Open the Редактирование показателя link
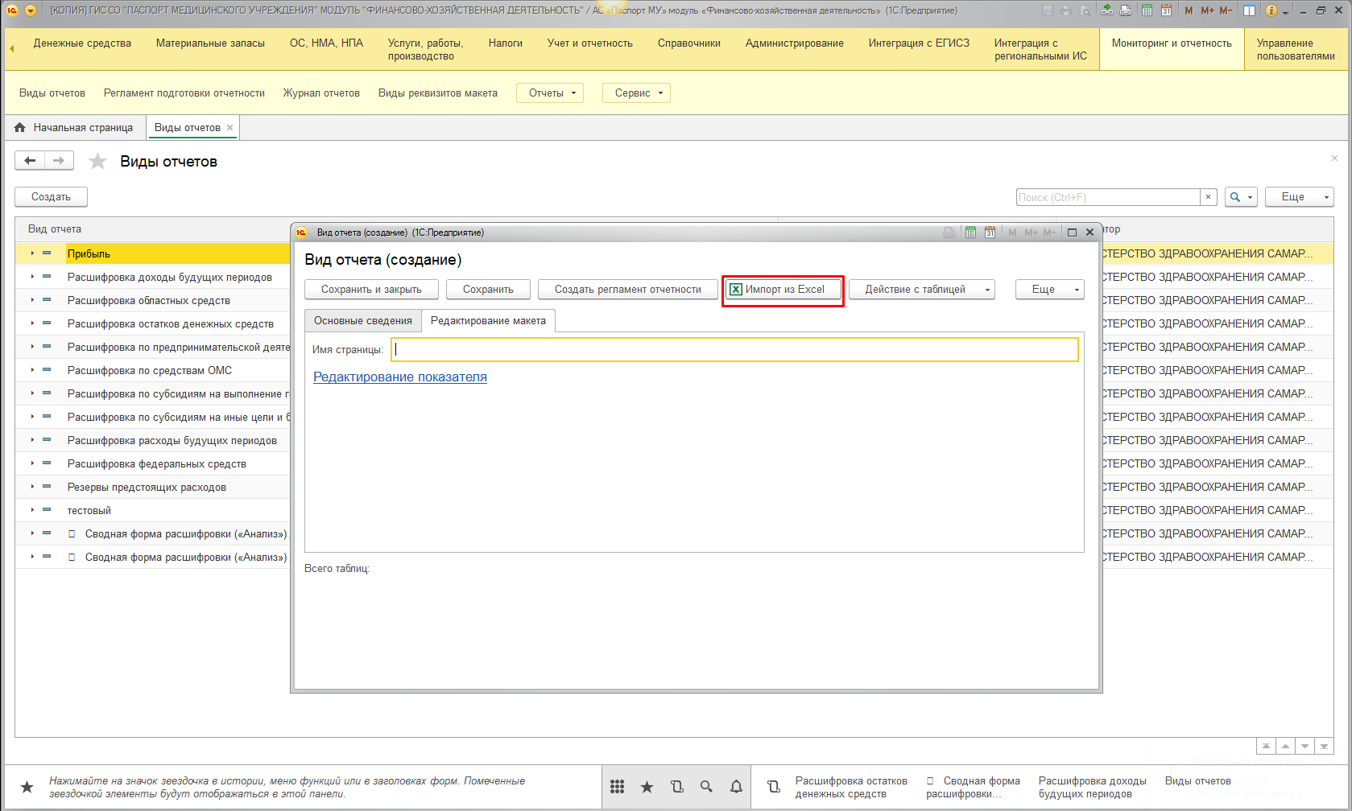1352x811 pixels. click(x=399, y=377)
